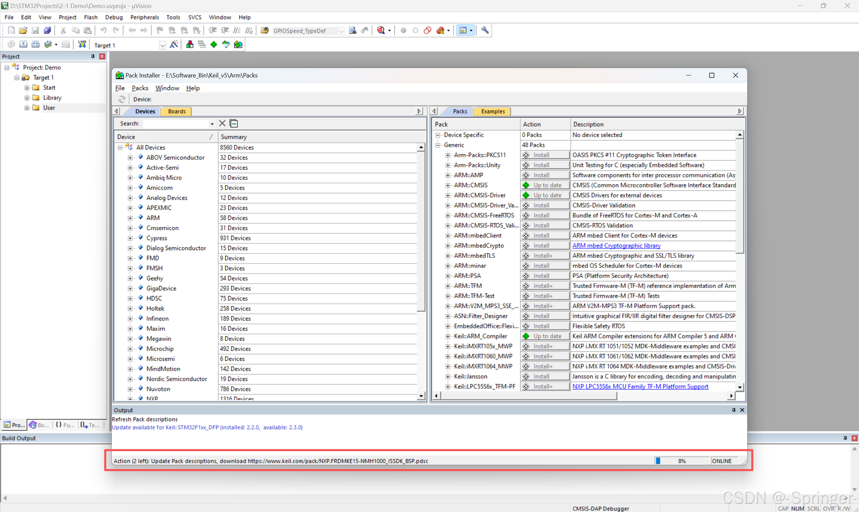Open the Packs menu in Pack Installer

140,88
